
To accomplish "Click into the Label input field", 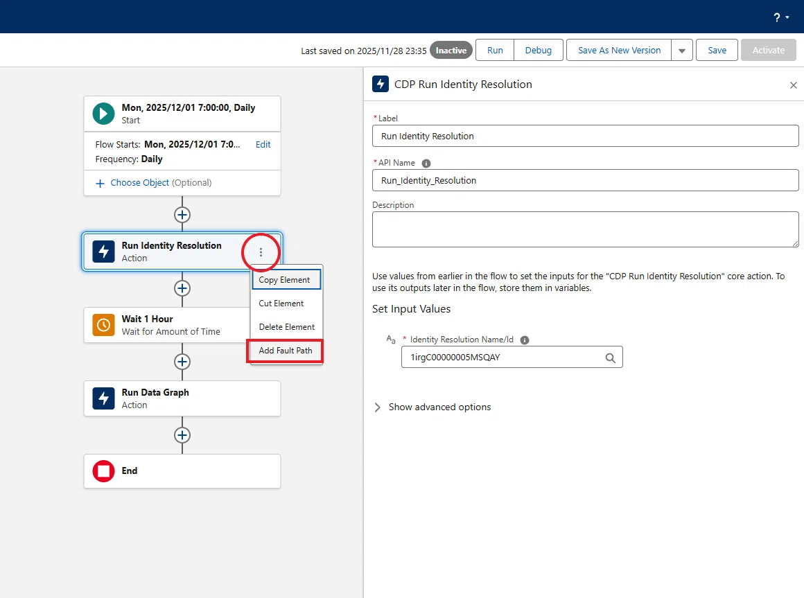I will (x=585, y=137).
